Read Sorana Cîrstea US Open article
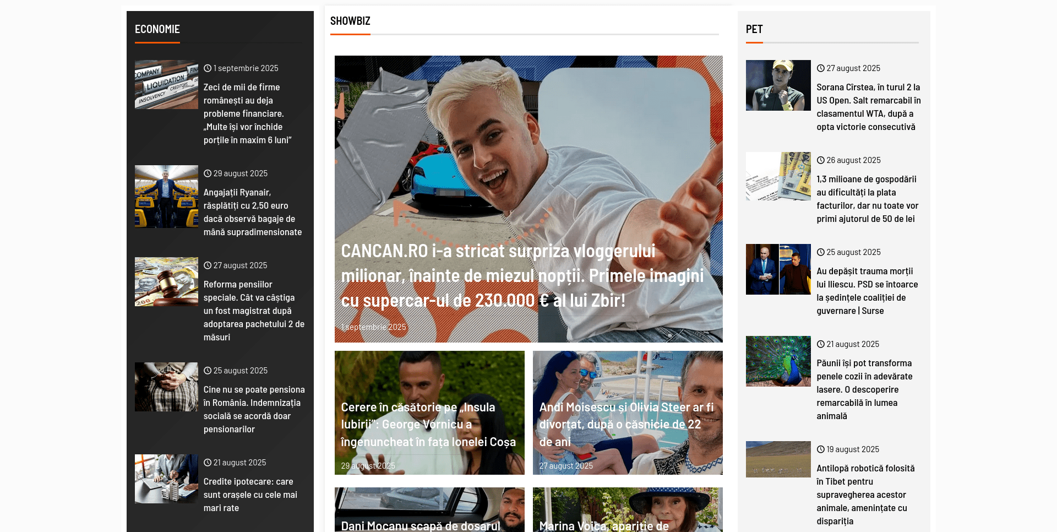The image size is (1057, 532). [868, 107]
